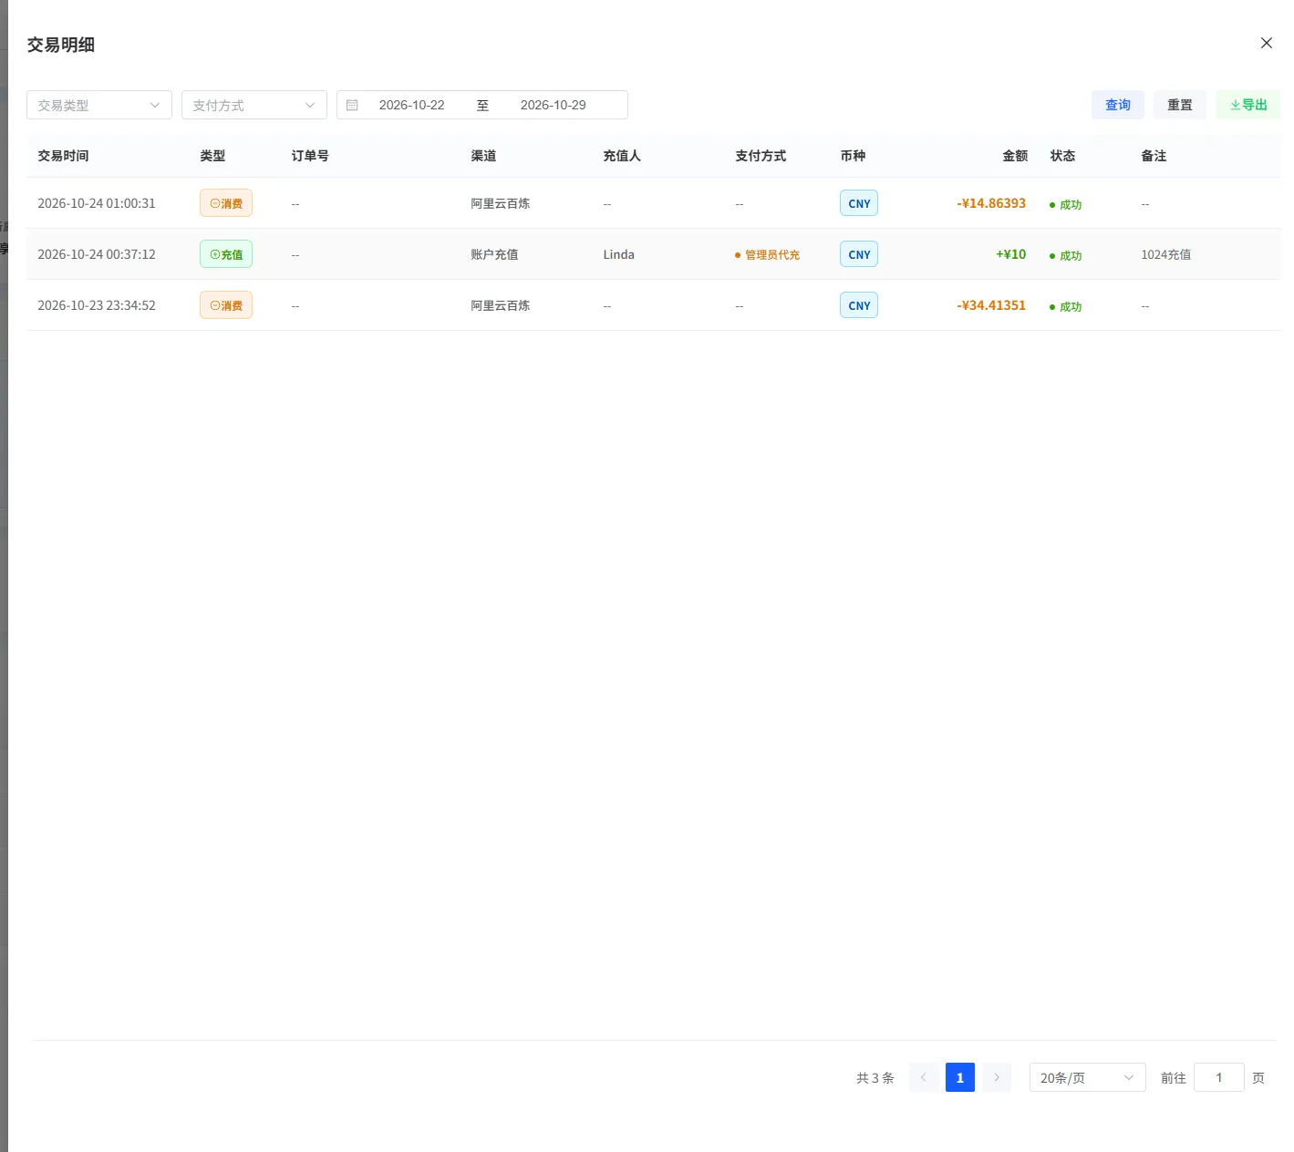1294x1152 pixels.
Task: Click the 前往 page number input box
Action: [1219, 1077]
